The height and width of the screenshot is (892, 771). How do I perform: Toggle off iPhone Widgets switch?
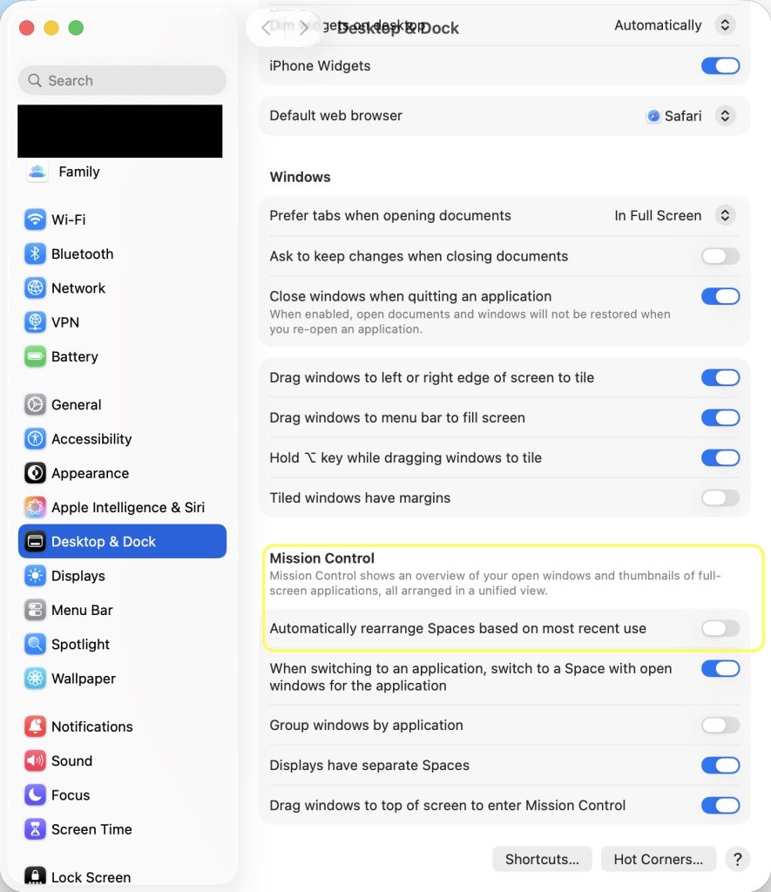(x=720, y=66)
